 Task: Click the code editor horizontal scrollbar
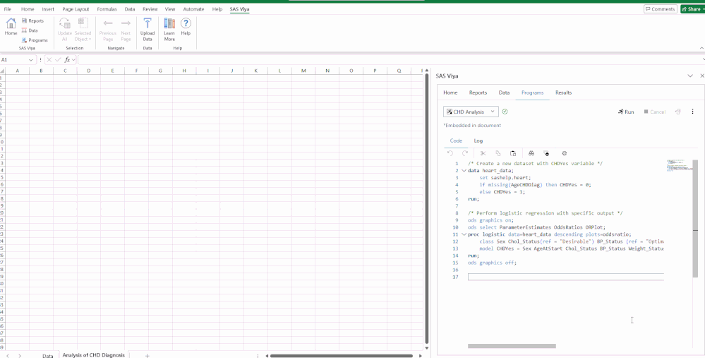coord(512,346)
